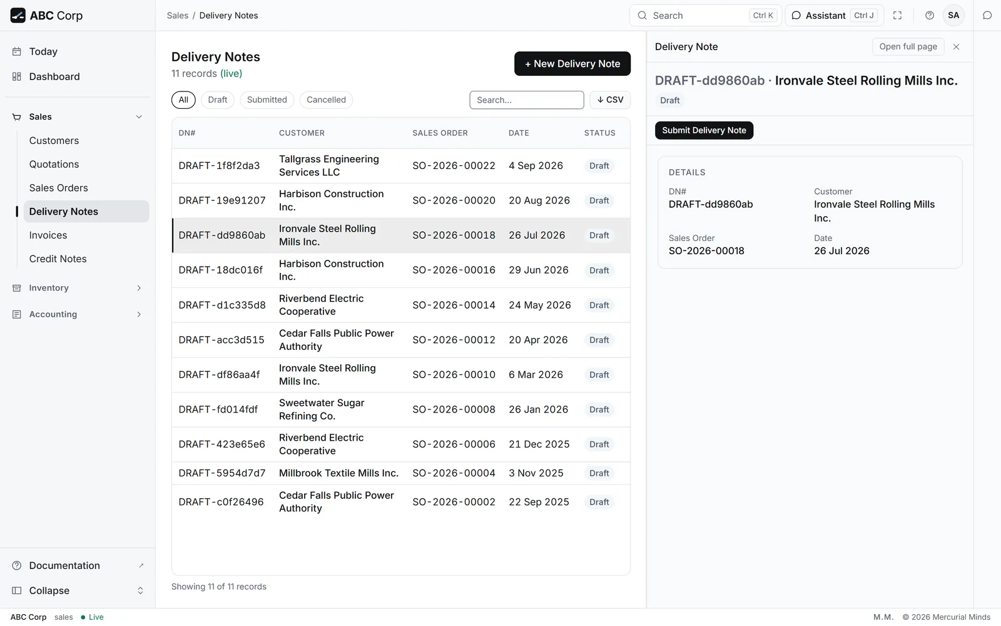
Task: Click the ABC Corp logo icon
Action: [18, 16]
